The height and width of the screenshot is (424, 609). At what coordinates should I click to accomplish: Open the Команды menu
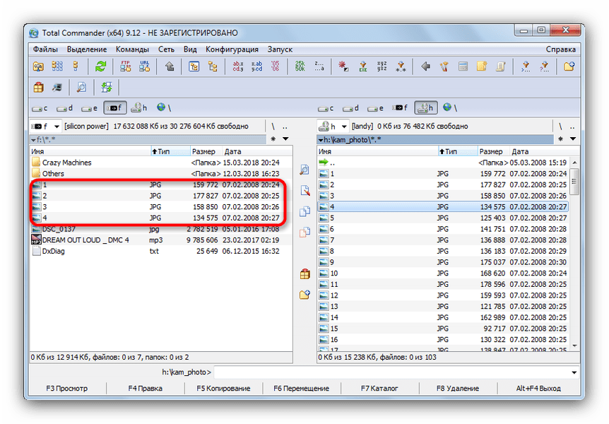pyautogui.click(x=132, y=49)
